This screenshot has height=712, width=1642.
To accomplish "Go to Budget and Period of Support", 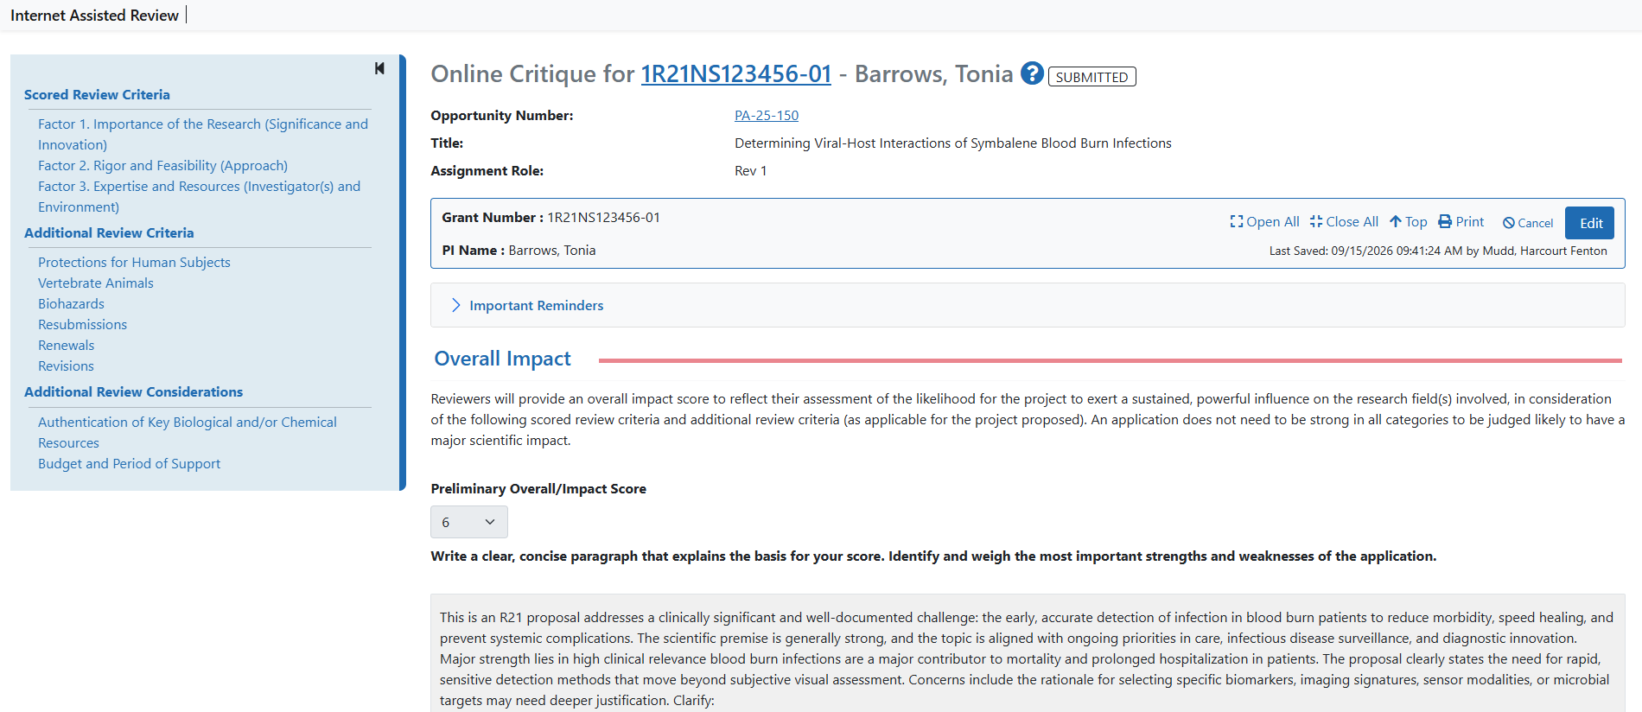I will point(129,464).
